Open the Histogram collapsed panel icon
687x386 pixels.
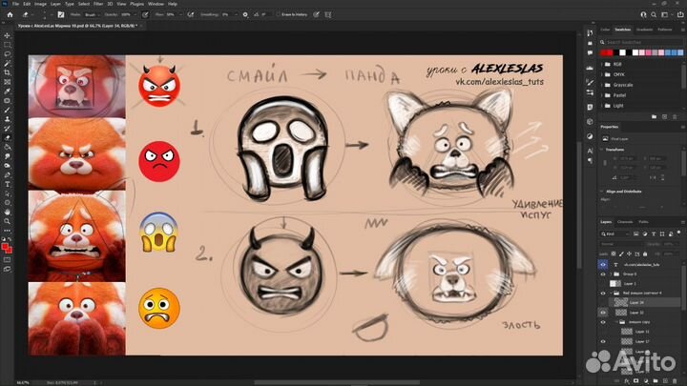tap(590, 68)
